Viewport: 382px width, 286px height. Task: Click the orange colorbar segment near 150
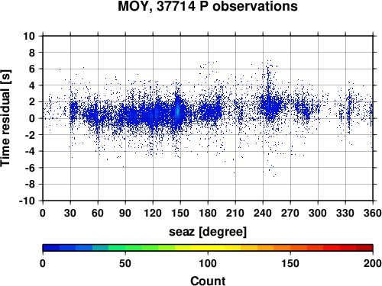tap(290, 248)
